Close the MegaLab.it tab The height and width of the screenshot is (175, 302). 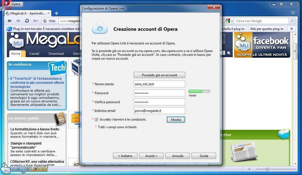coord(48,13)
